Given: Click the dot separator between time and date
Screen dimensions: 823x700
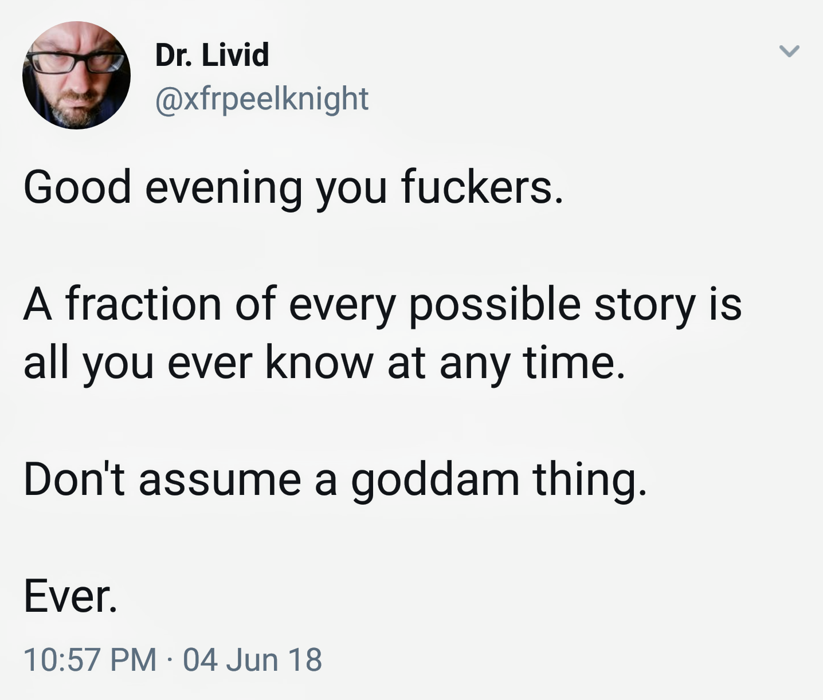Looking at the screenshot, I should [170, 659].
